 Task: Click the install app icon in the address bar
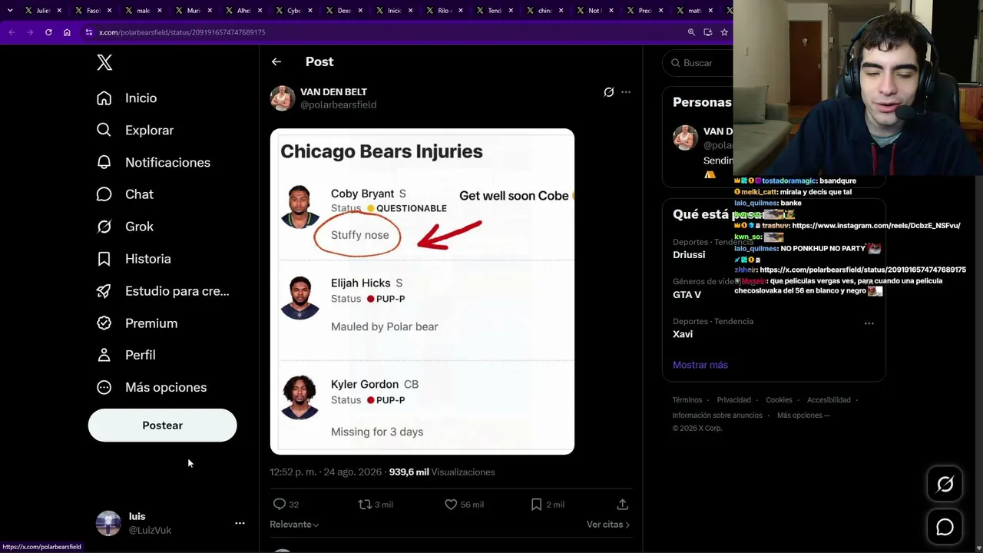coord(707,32)
